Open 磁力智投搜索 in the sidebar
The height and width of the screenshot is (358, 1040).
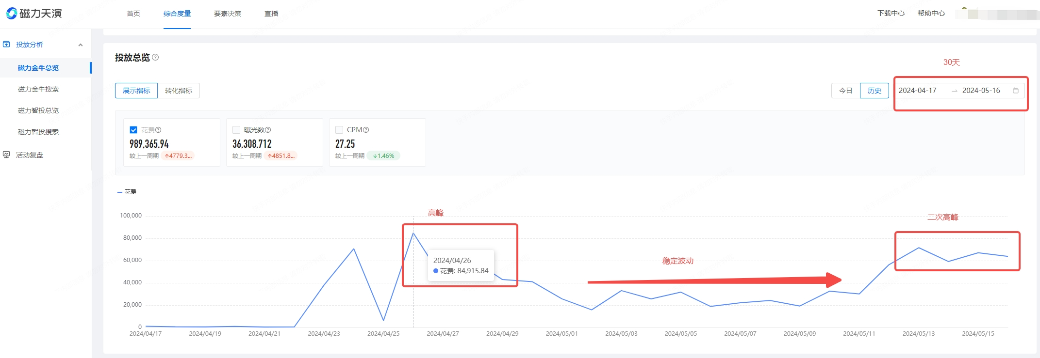tap(38, 132)
